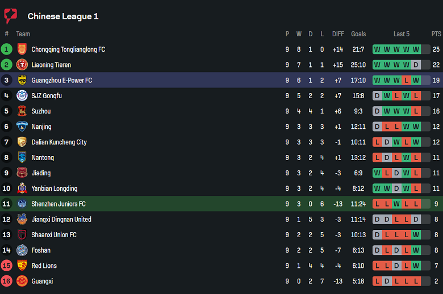
Task: Click Chongqing Tonglianglong FC club crest
Action: 22,49
